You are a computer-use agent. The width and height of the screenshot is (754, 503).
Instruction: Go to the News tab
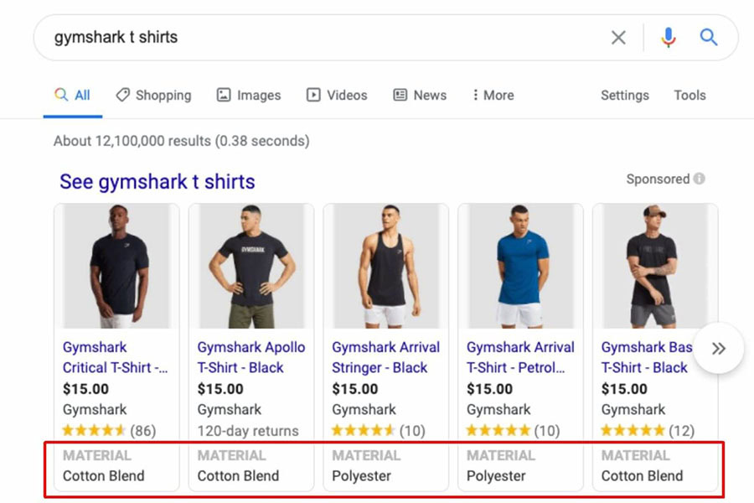point(420,95)
